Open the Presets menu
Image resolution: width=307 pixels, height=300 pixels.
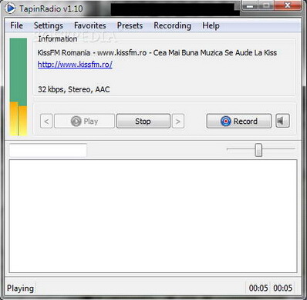(x=130, y=25)
